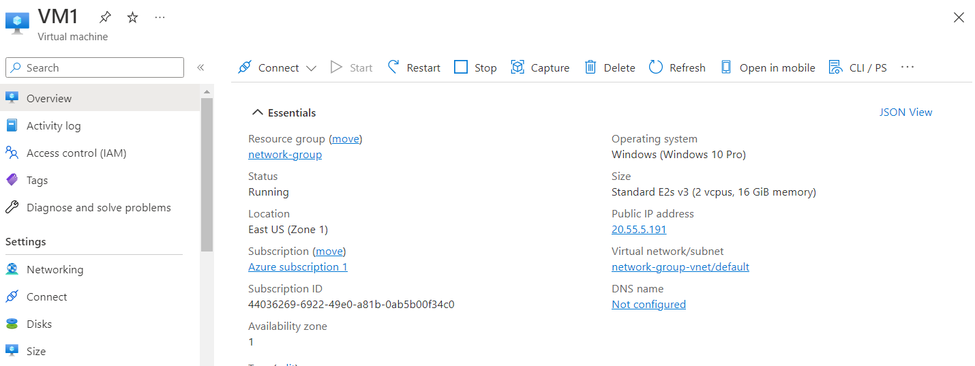Click the Stop square icon

click(461, 67)
